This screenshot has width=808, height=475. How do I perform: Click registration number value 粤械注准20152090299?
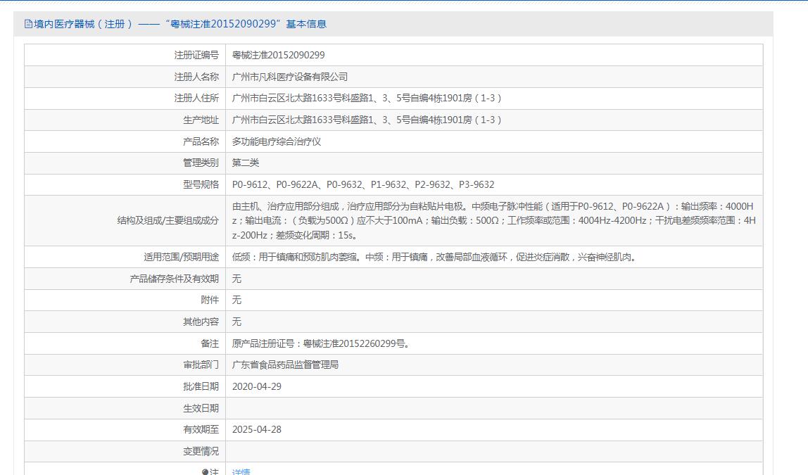[x=278, y=55]
